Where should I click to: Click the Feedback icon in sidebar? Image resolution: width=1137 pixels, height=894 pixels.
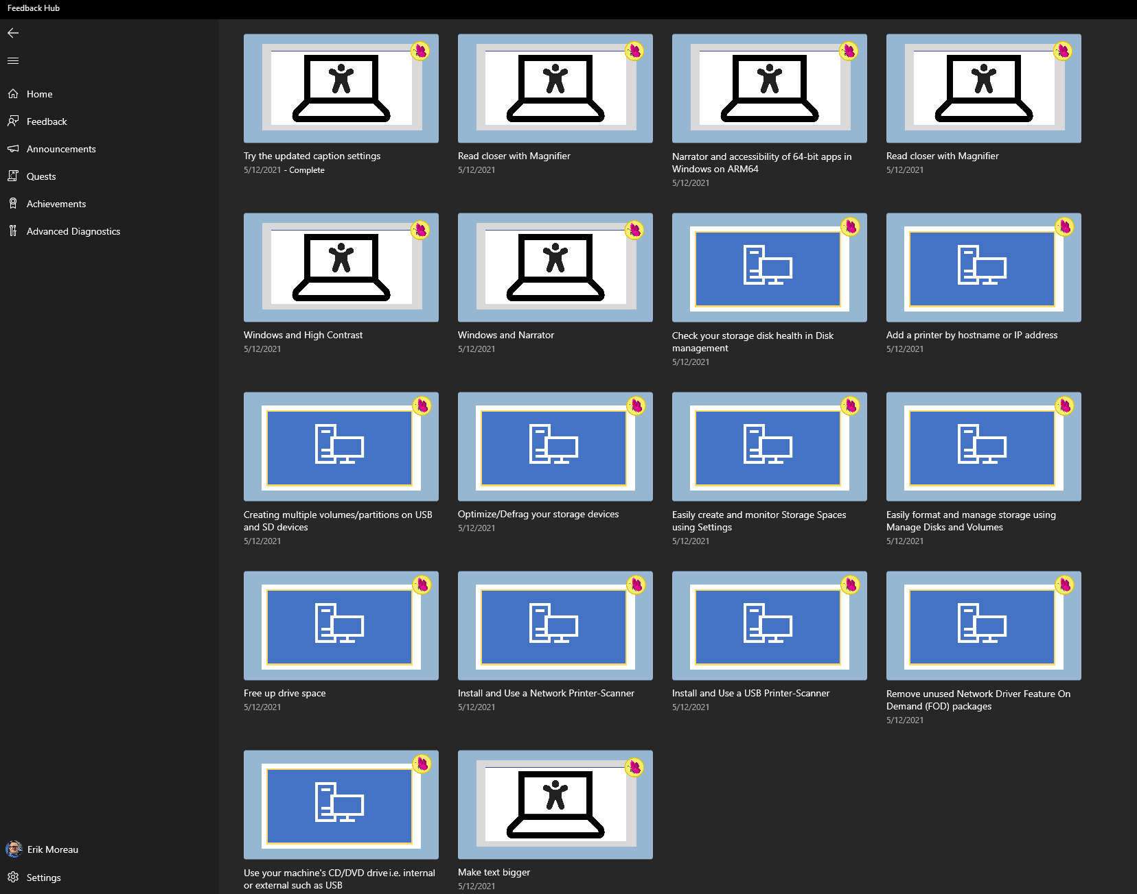click(13, 121)
